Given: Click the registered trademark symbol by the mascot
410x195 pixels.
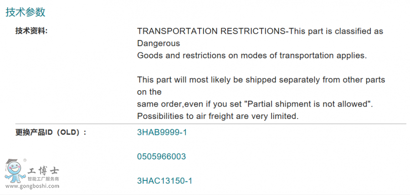Looking at the screenshot, I should coord(25,160).
